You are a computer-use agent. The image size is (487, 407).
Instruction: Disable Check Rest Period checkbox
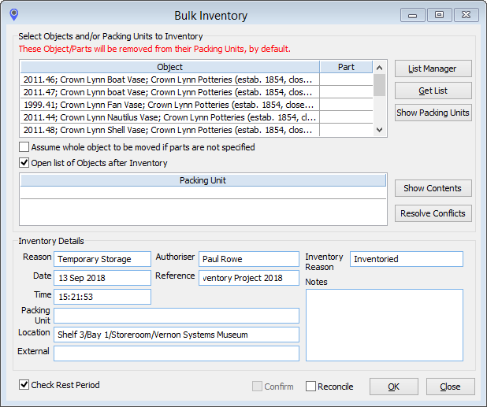[x=24, y=385]
